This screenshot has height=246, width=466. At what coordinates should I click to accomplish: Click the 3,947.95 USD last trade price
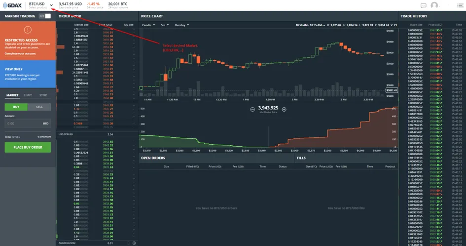coord(70,4)
